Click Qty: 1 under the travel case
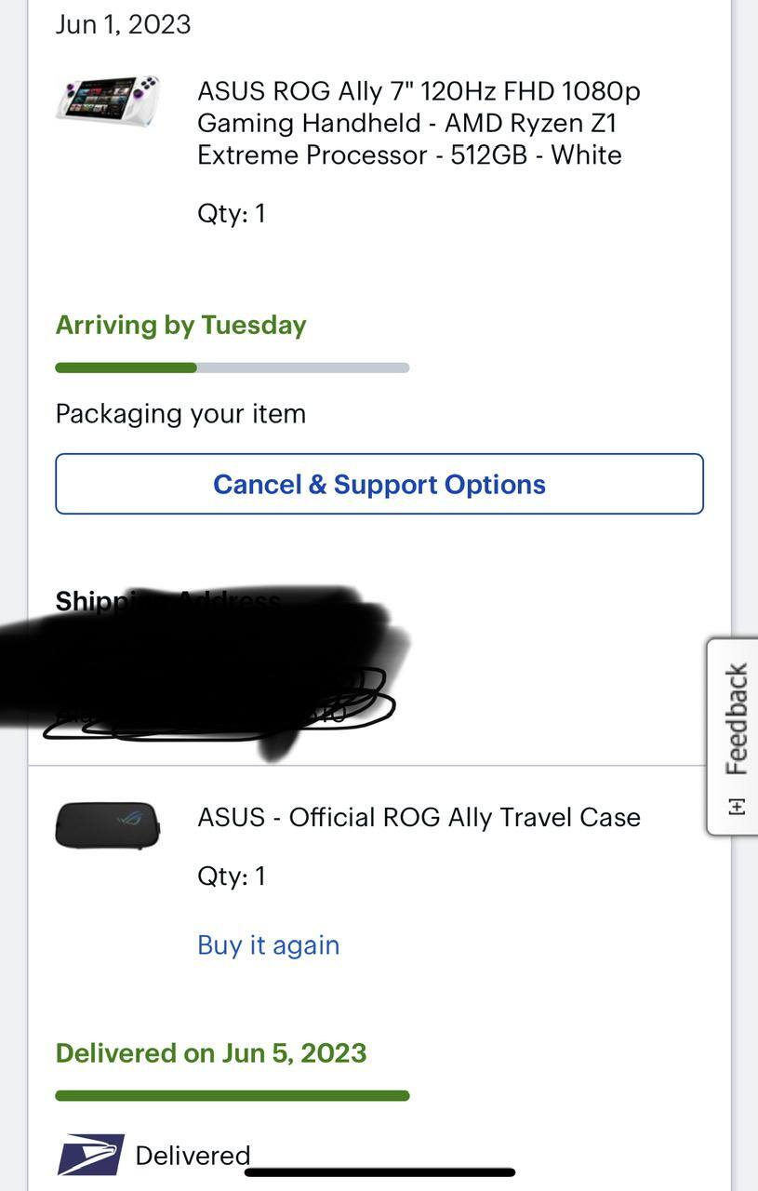This screenshot has height=1191, width=758. [x=232, y=876]
